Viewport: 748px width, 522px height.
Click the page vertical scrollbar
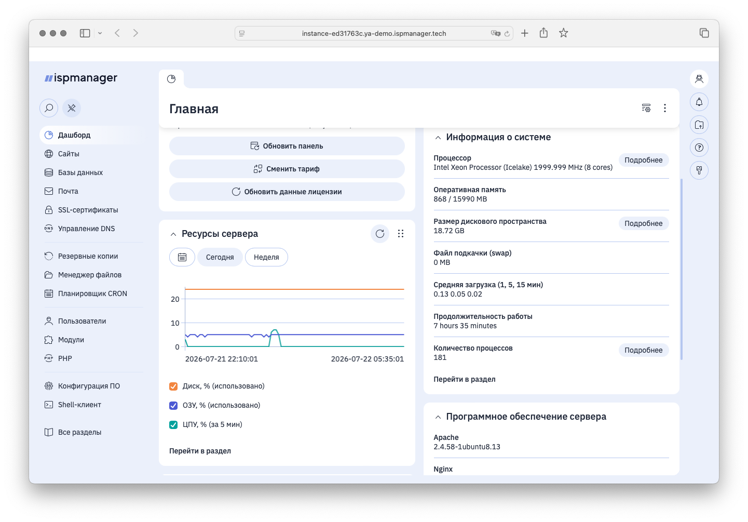(682, 269)
